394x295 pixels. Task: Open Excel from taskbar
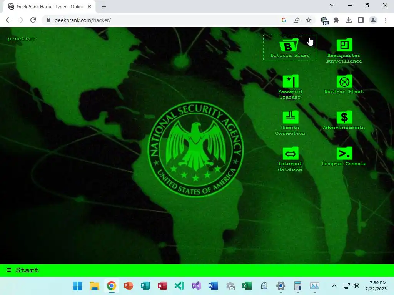click(247, 286)
